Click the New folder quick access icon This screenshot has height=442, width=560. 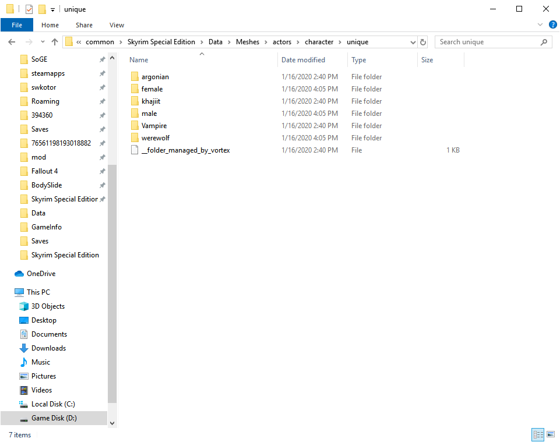coord(42,9)
